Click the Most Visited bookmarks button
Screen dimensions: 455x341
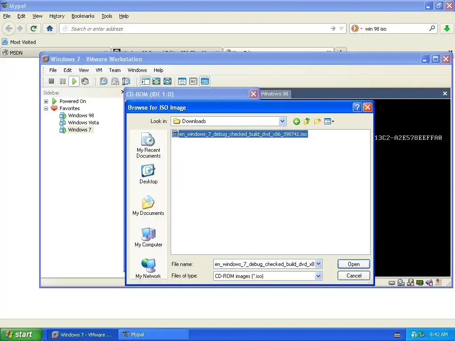(19, 42)
